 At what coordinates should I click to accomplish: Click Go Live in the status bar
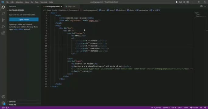coord(194,107)
